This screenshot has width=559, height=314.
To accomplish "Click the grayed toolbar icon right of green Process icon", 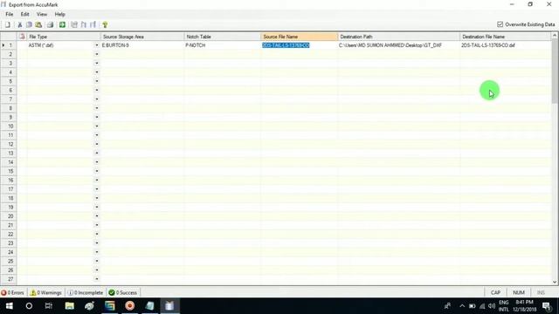I will coord(73,24).
